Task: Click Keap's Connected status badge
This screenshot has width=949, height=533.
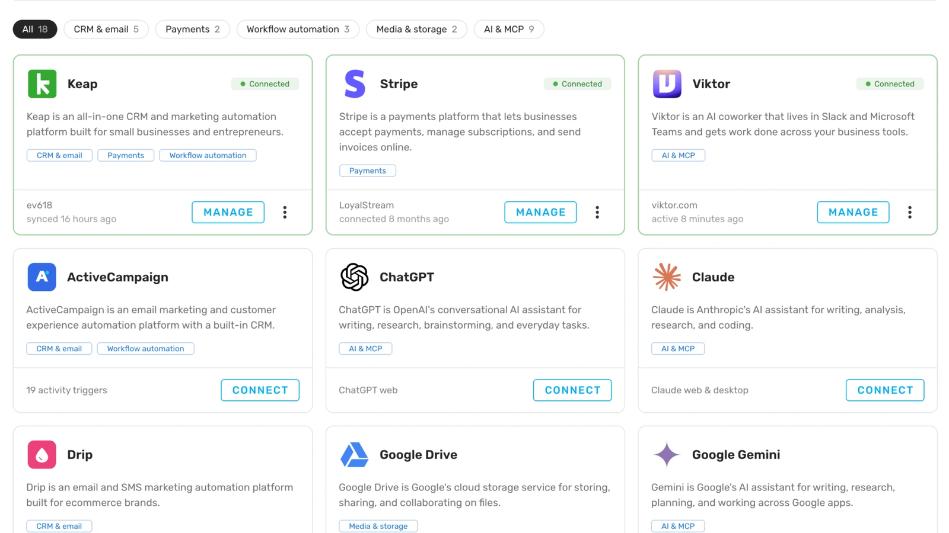Action: pyautogui.click(x=265, y=84)
